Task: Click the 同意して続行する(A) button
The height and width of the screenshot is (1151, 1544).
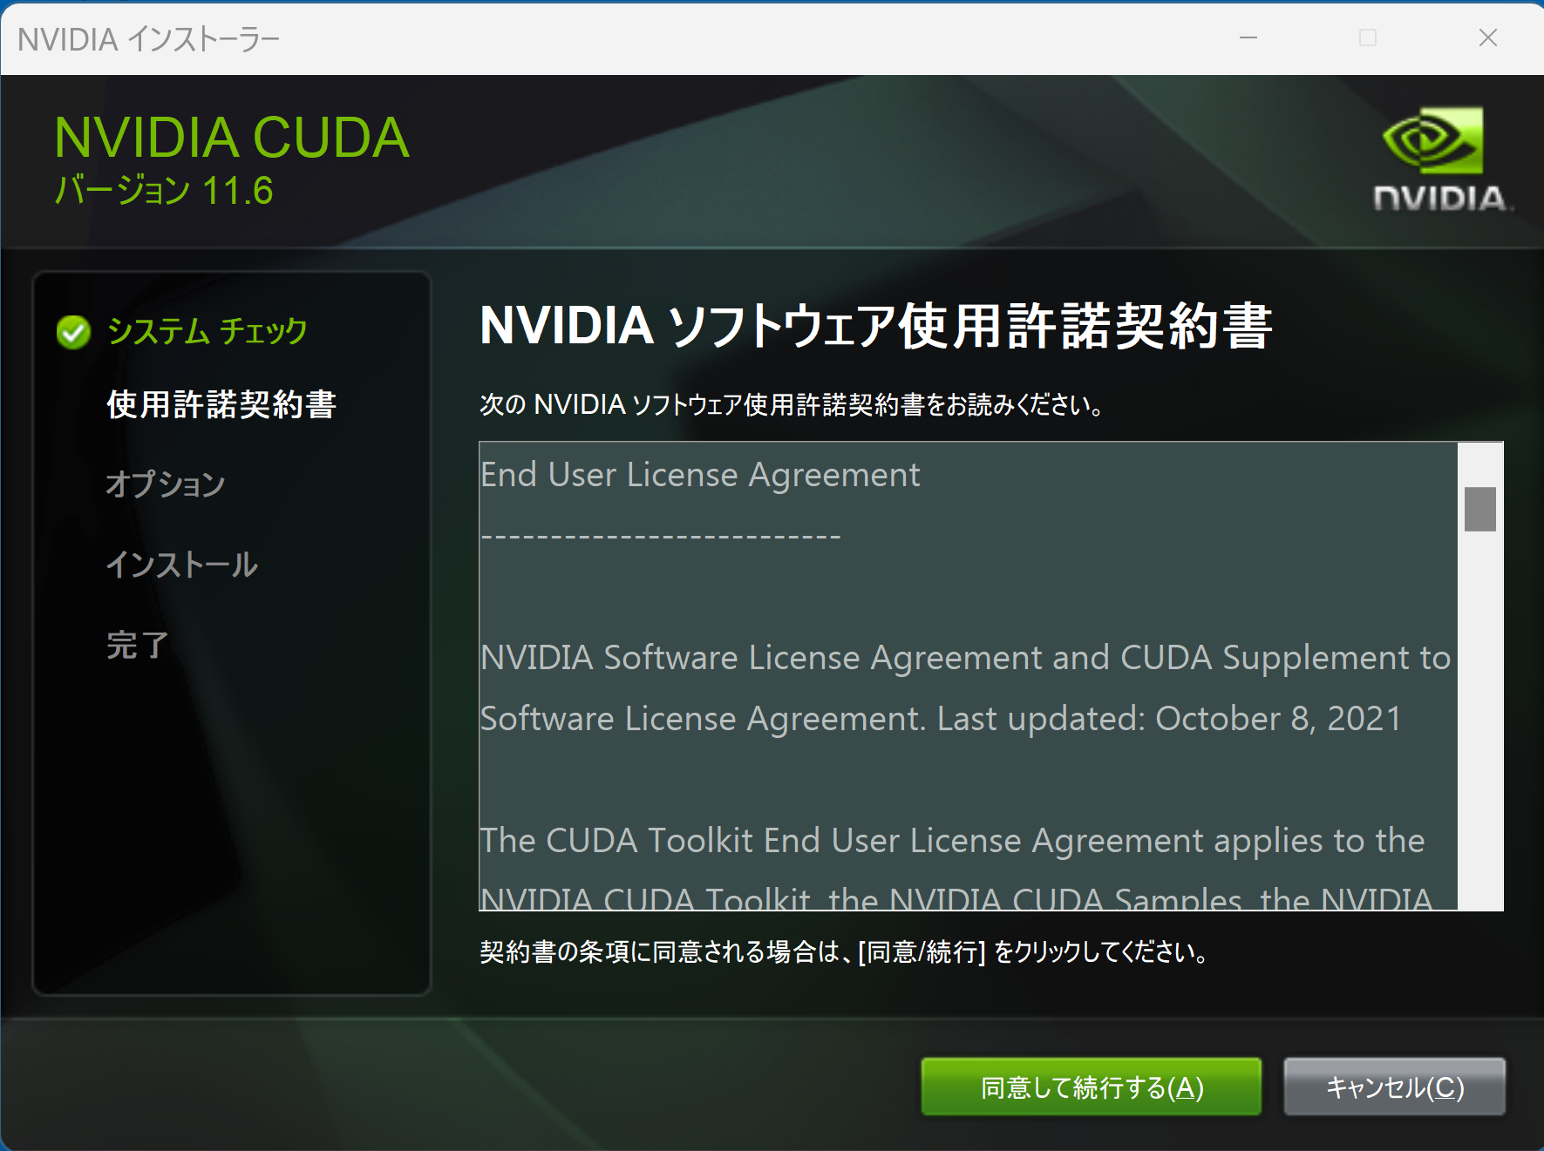Action: coord(1091,1087)
